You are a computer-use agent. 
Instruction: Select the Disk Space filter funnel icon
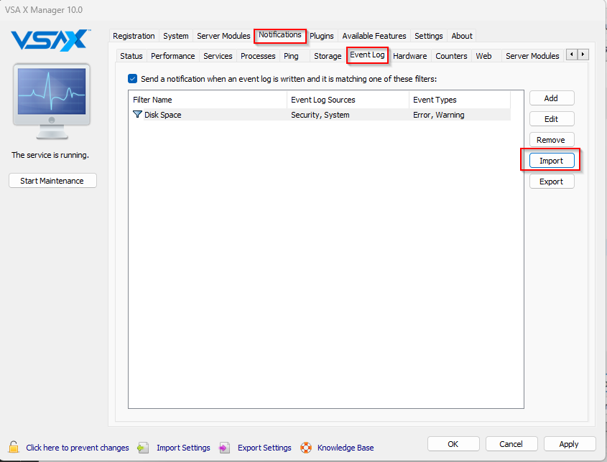(137, 115)
